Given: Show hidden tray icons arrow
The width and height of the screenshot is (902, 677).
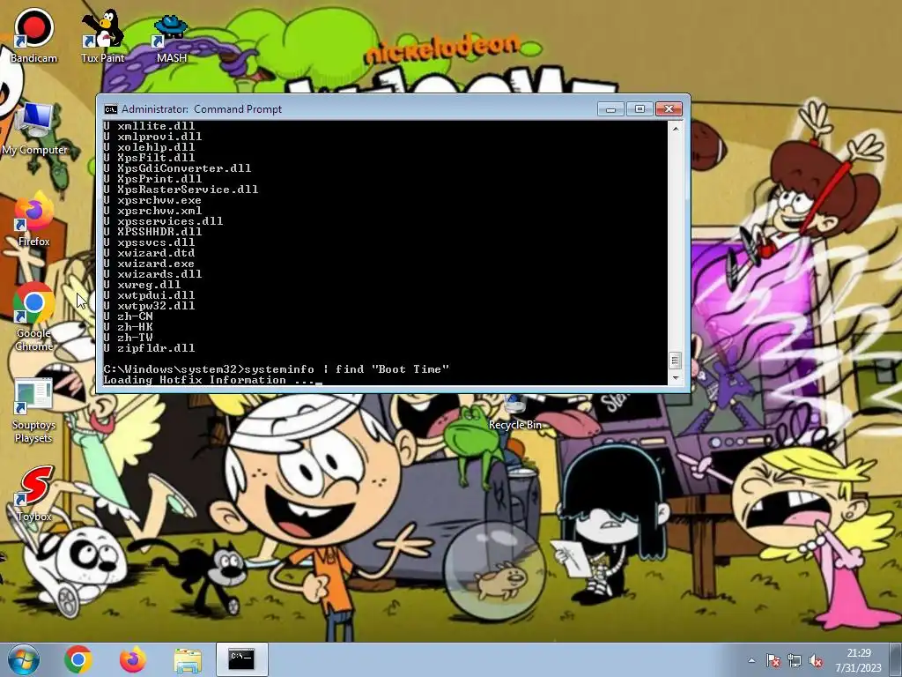Looking at the screenshot, I should 751,661.
